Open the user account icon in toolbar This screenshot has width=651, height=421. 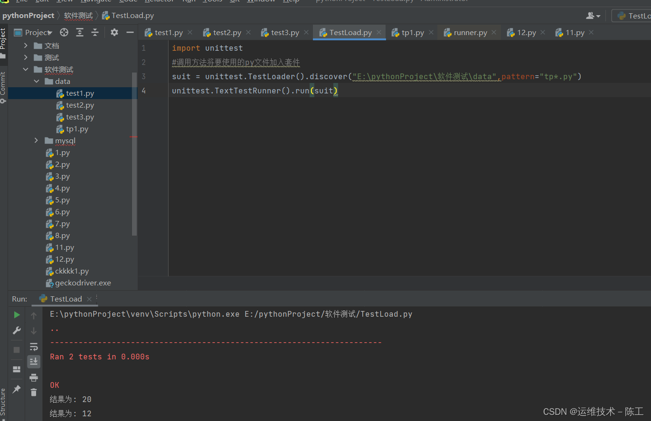(x=593, y=16)
